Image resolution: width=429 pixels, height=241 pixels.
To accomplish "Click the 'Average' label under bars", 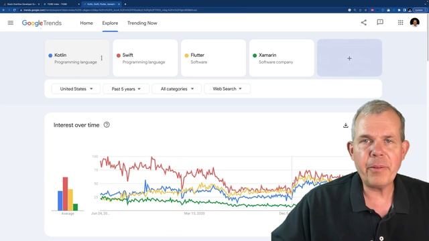I will [68, 214].
